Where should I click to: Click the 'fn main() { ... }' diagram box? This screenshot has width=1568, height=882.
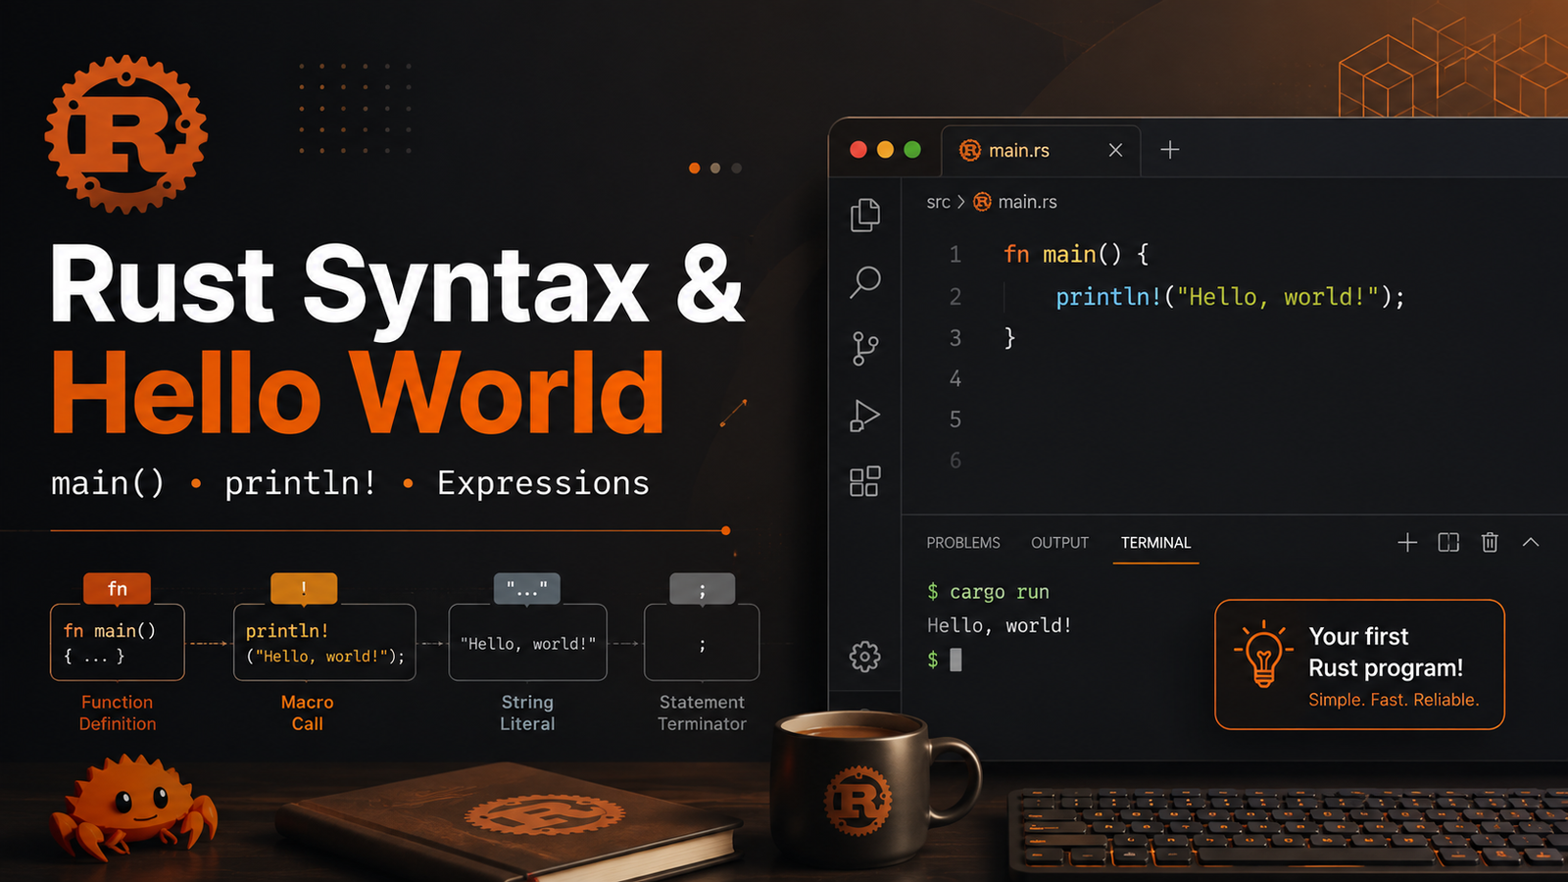[118, 642]
